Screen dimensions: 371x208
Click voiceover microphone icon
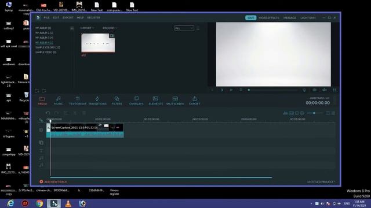click(304, 90)
